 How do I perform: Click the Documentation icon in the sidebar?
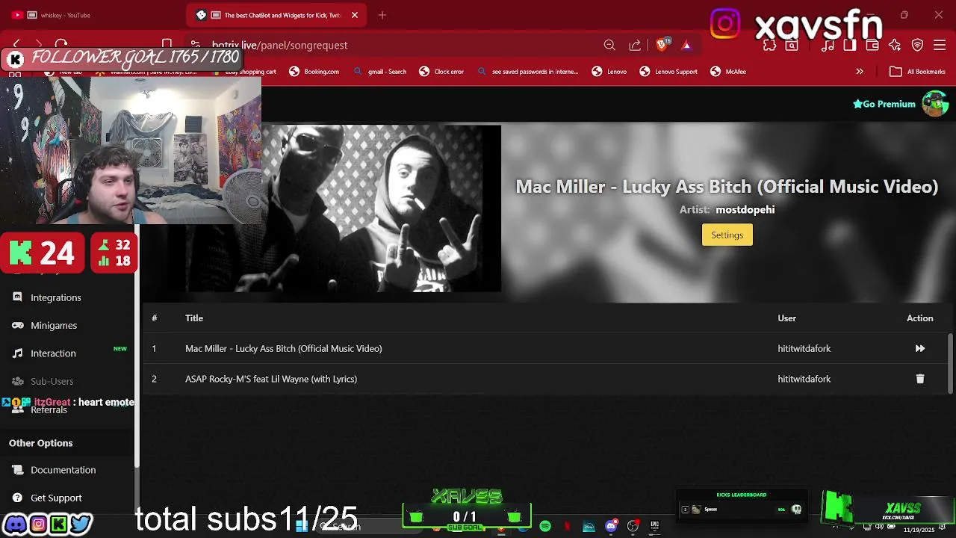click(x=17, y=469)
